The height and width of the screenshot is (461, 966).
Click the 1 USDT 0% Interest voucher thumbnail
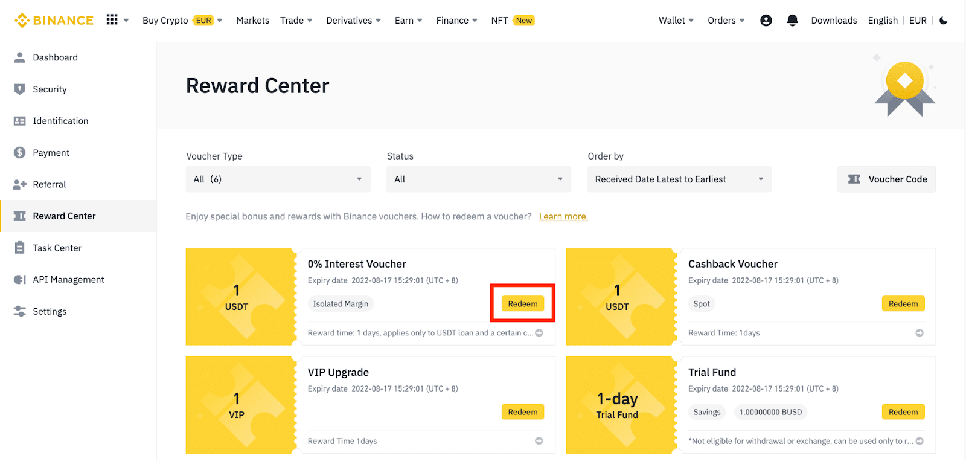(x=240, y=297)
